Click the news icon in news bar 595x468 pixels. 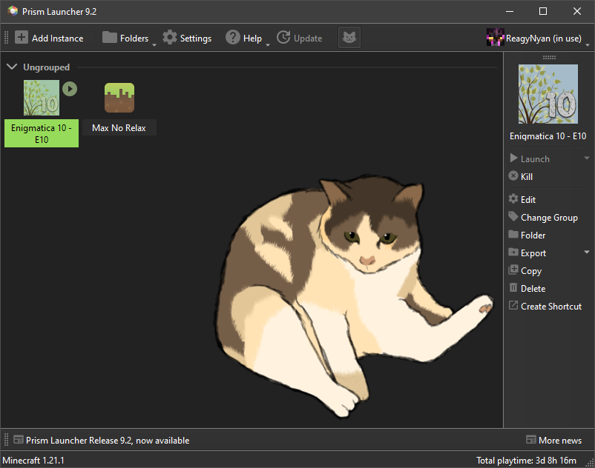click(19, 439)
